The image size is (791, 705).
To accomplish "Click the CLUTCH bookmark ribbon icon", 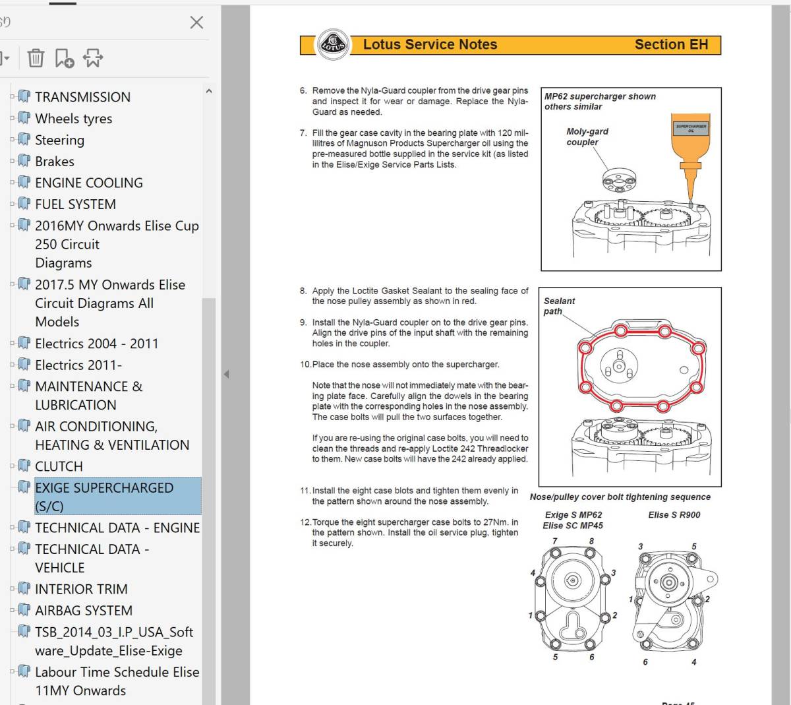I will (24, 466).
